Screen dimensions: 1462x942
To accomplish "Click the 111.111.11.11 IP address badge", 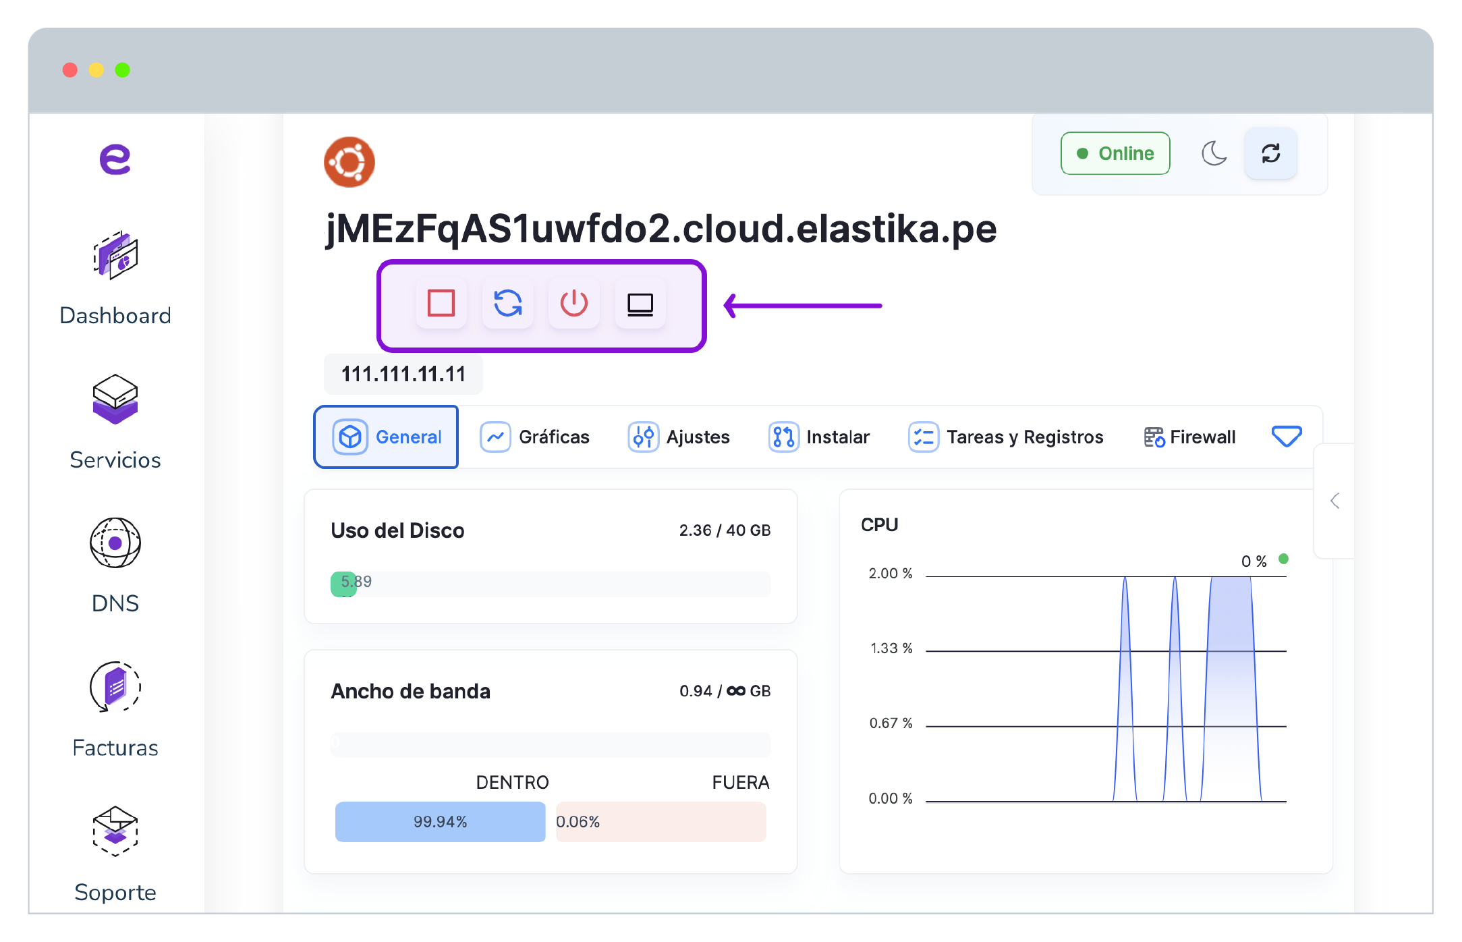I will tap(403, 374).
